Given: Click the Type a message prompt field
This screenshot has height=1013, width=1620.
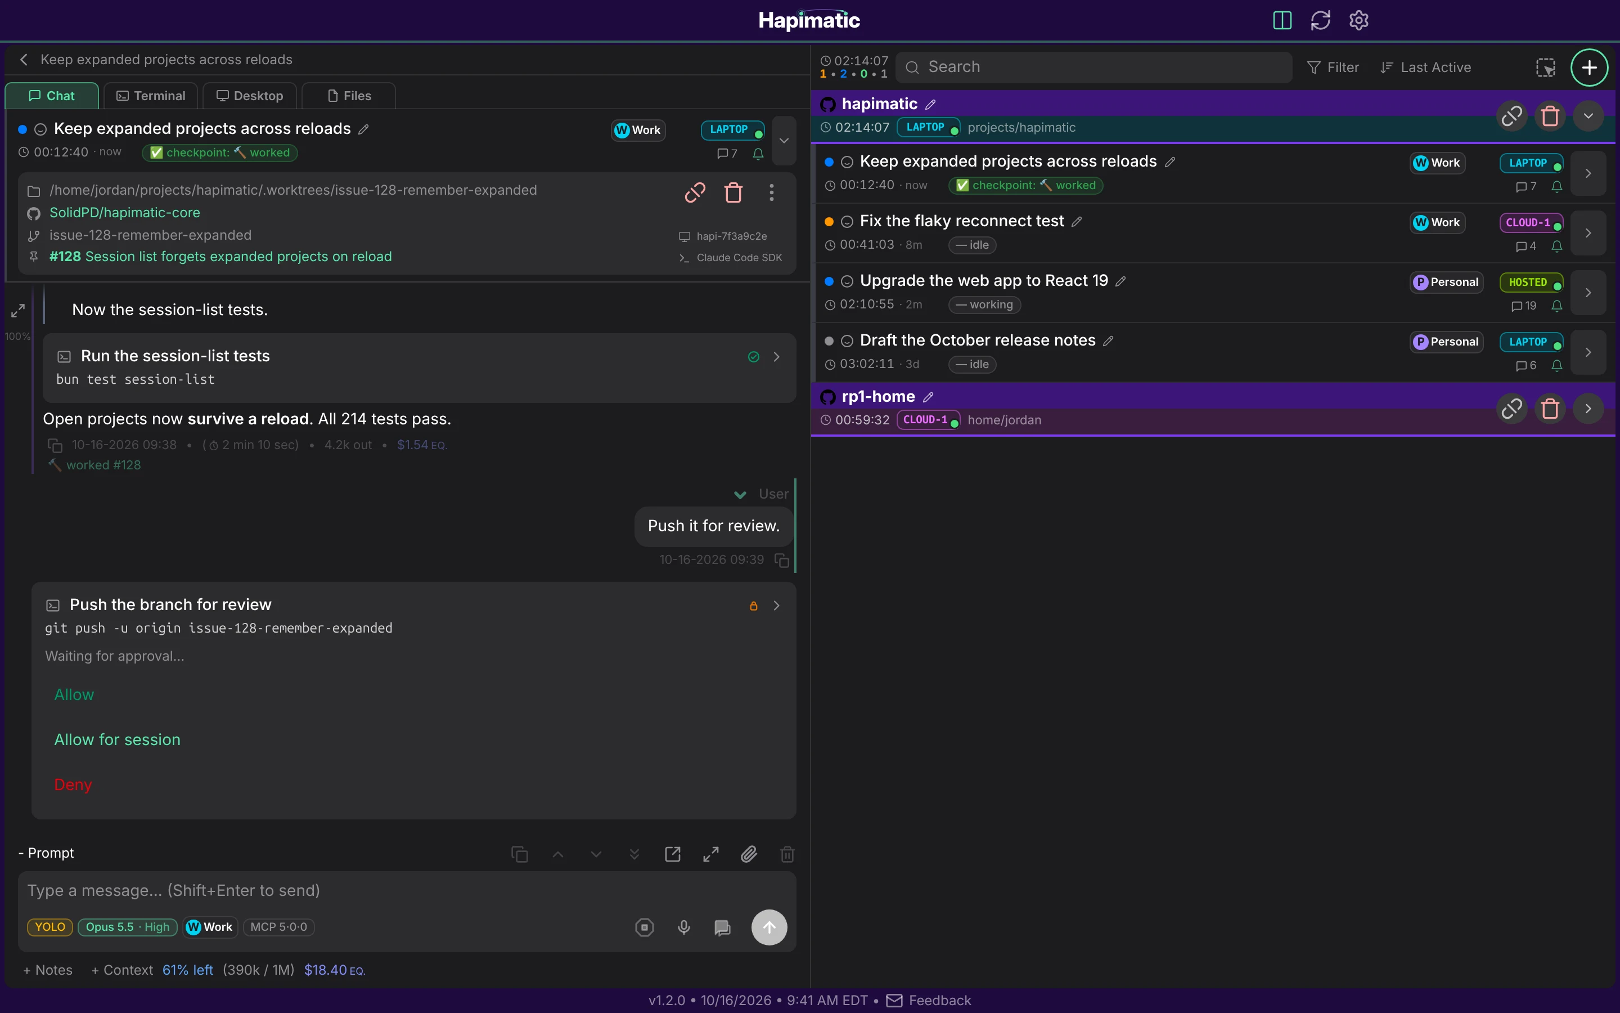Looking at the screenshot, I should tap(407, 890).
